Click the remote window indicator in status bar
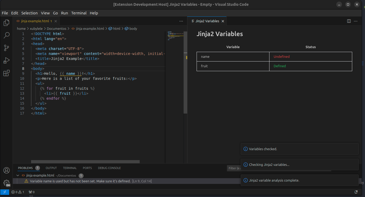Image resolution: width=365 pixels, height=197 pixels. pyautogui.click(x=5, y=192)
